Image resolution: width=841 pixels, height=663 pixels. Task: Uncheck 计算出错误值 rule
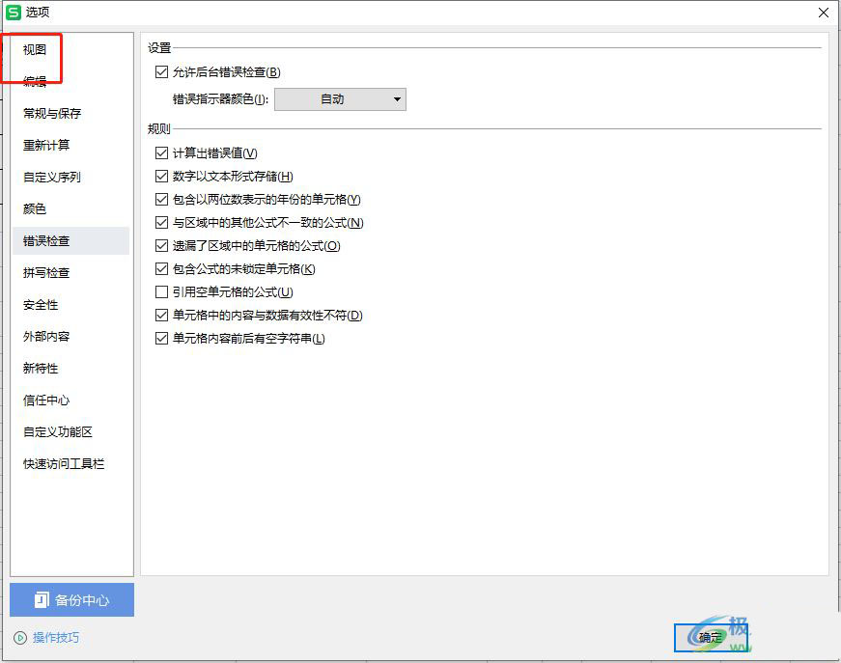(x=161, y=152)
